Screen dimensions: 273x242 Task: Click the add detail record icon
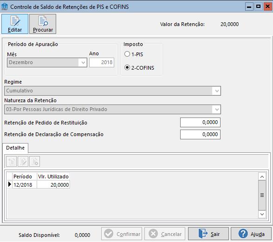12,162
